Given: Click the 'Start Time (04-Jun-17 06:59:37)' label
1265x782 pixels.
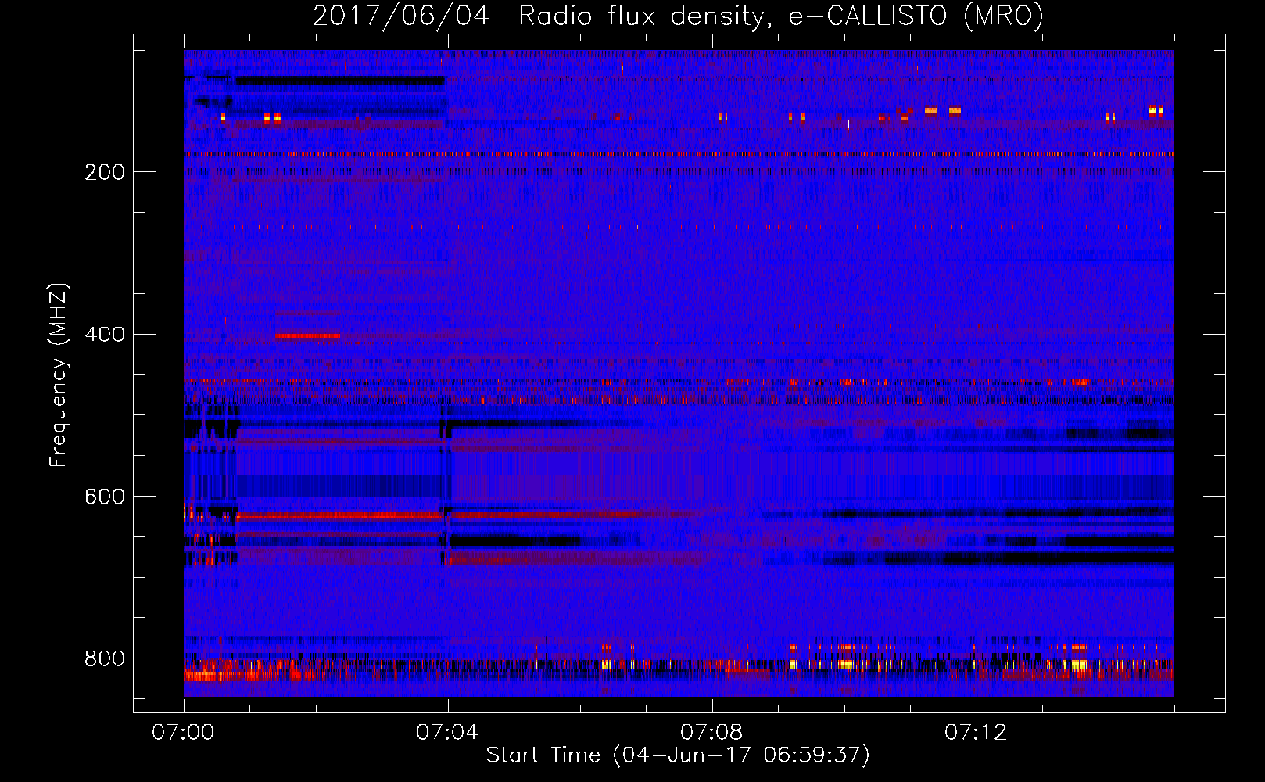Looking at the screenshot, I should [x=678, y=755].
